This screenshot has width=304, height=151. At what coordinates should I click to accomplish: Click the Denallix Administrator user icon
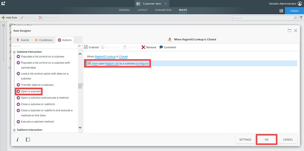click(300, 3)
